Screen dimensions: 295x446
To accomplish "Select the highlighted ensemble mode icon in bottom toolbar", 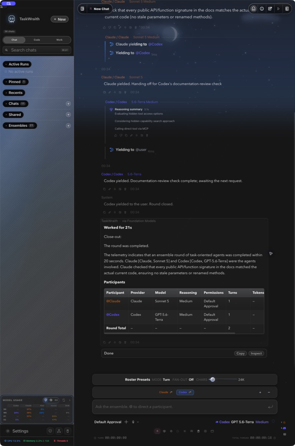I will [157, 431].
